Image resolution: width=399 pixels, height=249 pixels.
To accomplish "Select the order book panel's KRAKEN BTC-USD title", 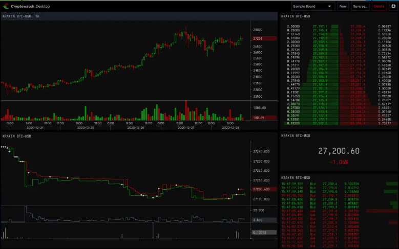I will pyautogui.click(x=296, y=16).
